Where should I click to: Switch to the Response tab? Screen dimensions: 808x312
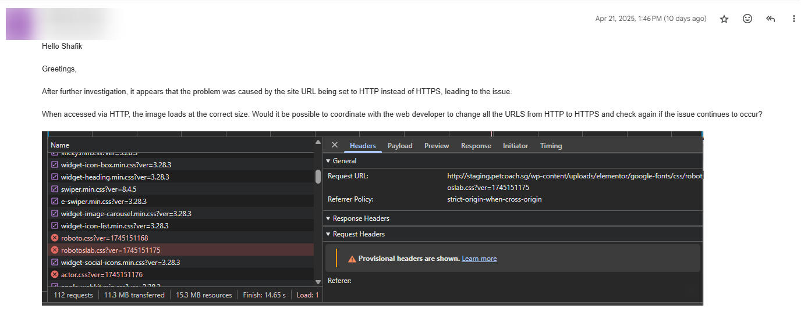pos(476,146)
